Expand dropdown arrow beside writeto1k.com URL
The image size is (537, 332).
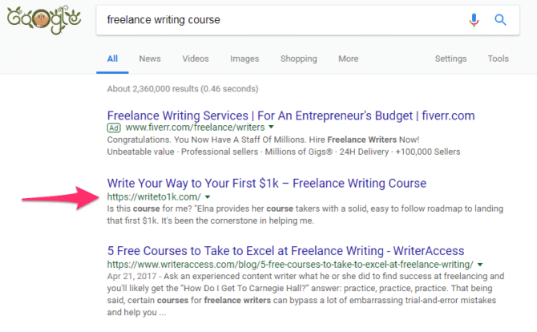tap(208, 197)
